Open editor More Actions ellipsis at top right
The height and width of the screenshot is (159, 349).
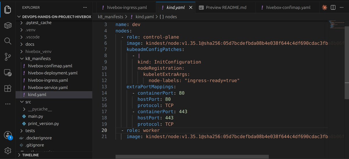(341, 7)
